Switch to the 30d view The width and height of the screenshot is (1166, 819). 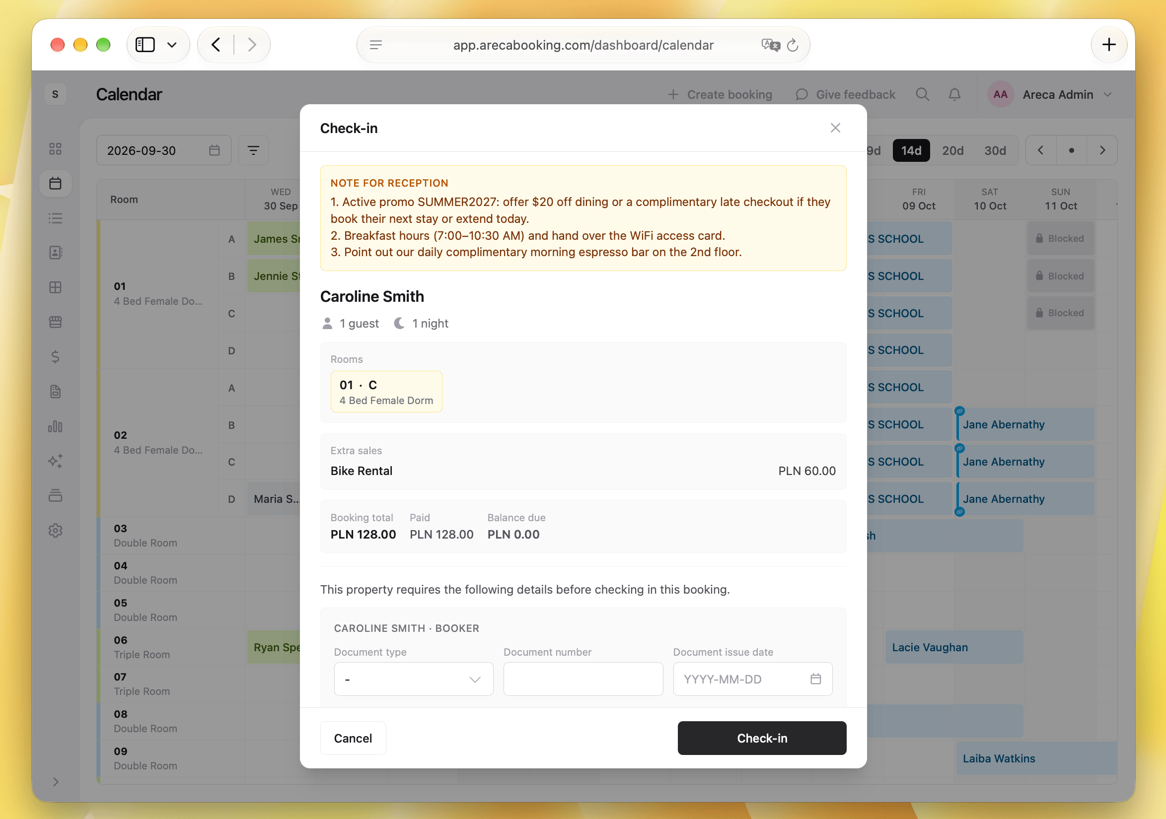pyautogui.click(x=995, y=150)
